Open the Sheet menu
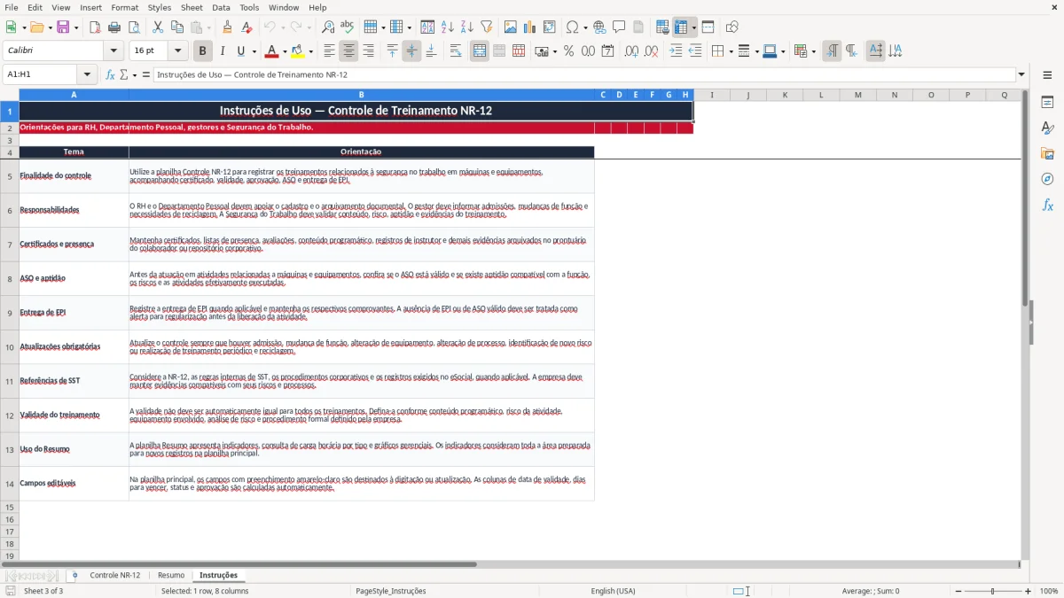 pyautogui.click(x=192, y=7)
